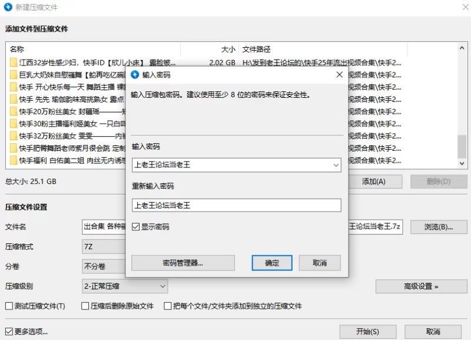This screenshot has height=340, width=471.
Task: Select the folder icon of the 快手20万粉丝美女 row
Action: 13,111
